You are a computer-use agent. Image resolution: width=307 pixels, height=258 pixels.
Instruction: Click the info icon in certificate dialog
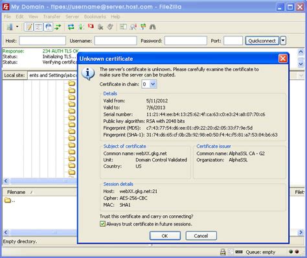[88, 73]
